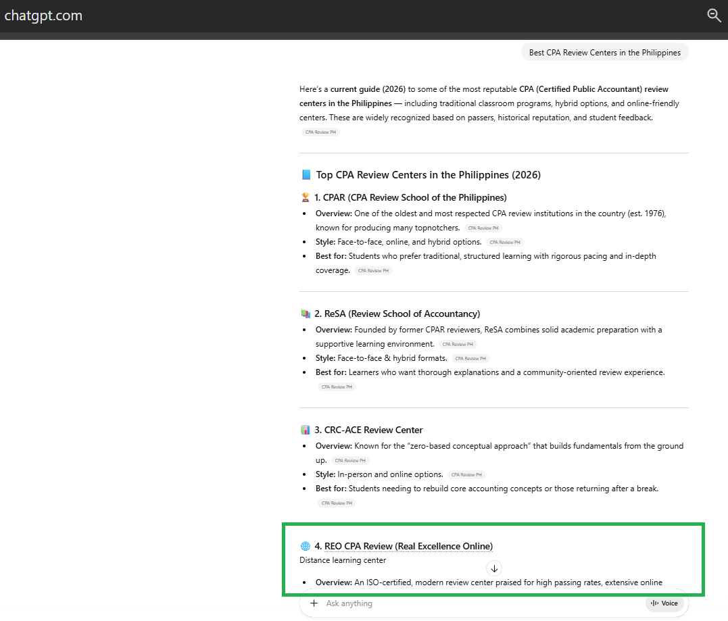The height and width of the screenshot is (621, 728).
Task: Open the citation chip after CRC-ACE's Style line
Action: point(466,475)
